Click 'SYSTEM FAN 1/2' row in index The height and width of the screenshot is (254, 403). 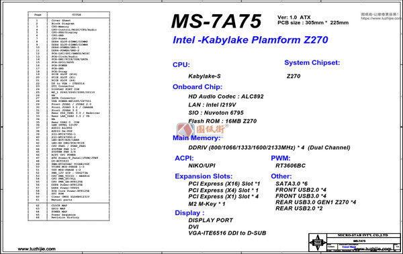pos(64,149)
